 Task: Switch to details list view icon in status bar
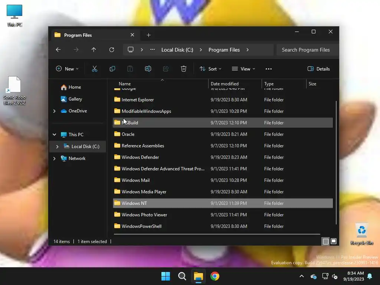pyautogui.click(x=325, y=241)
